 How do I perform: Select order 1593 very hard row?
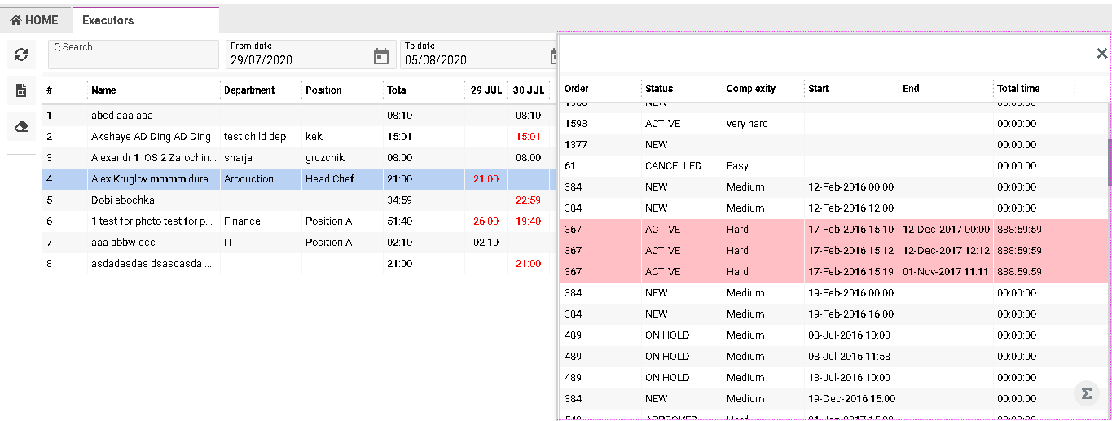pos(815,124)
